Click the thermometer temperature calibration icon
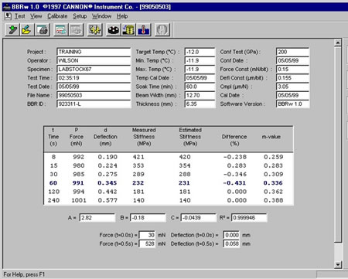 tap(144, 30)
